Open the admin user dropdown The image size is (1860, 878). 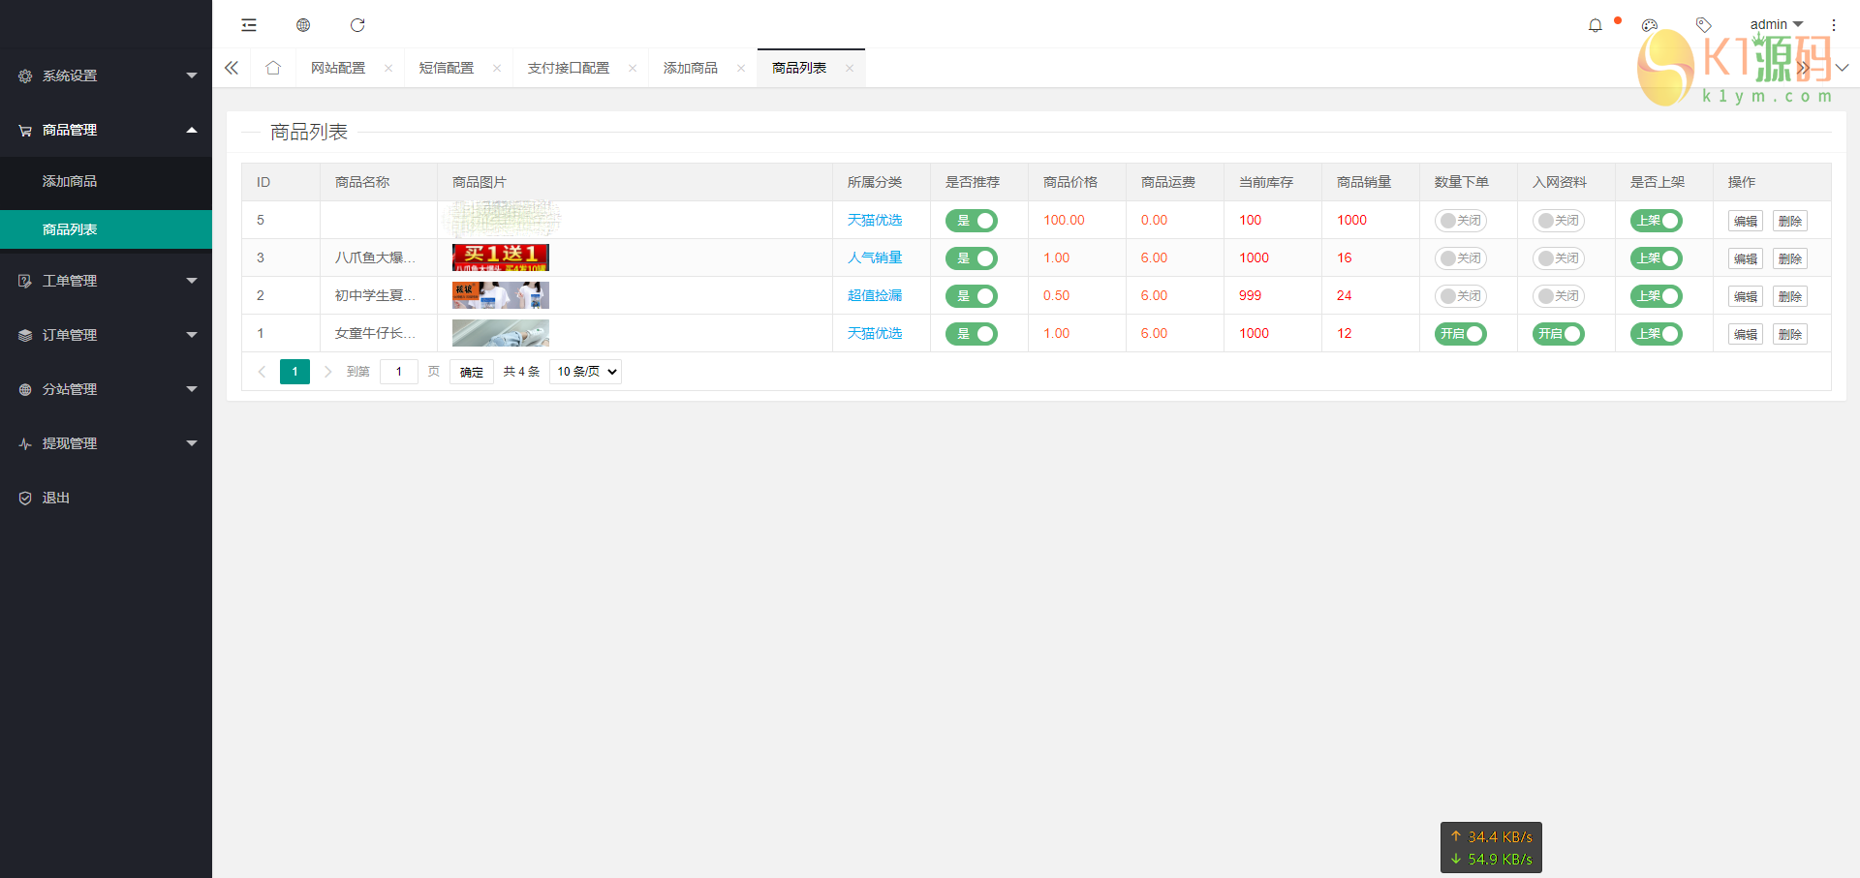coord(1776,24)
